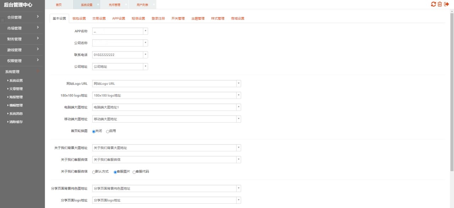The height and width of the screenshot is (208, 454).
Task: Open the 交易设置 settings tab
Action: [x=99, y=18]
